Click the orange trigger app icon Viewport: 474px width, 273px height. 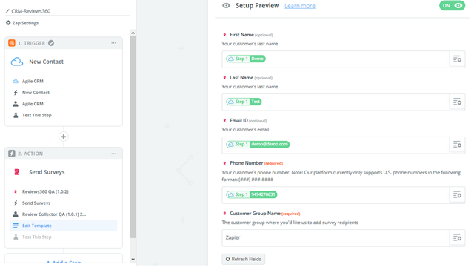pos(12,43)
